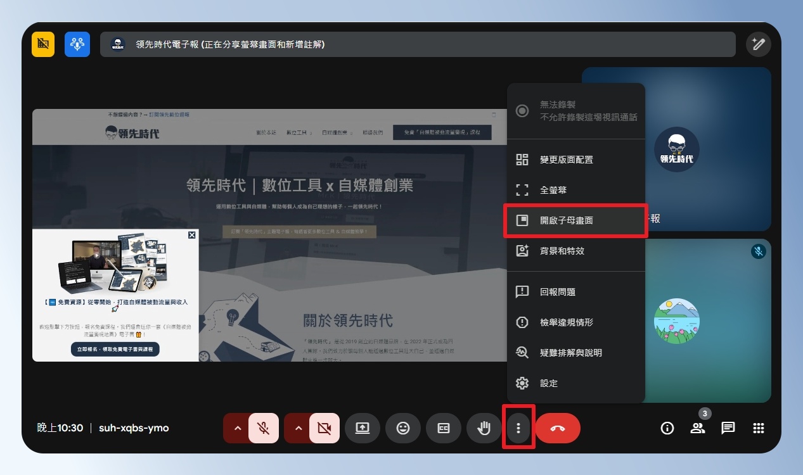803x475 pixels.
Task: Click the 晚上10:30 clock text
Action: (60, 428)
